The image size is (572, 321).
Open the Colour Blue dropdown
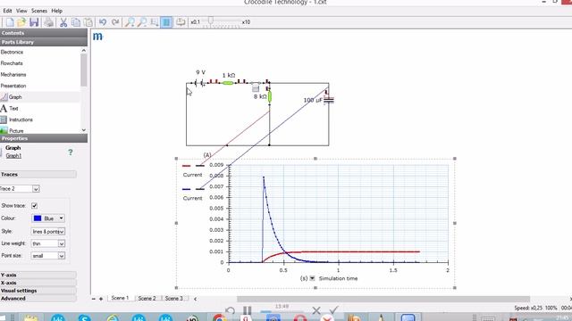click(62, 218)
